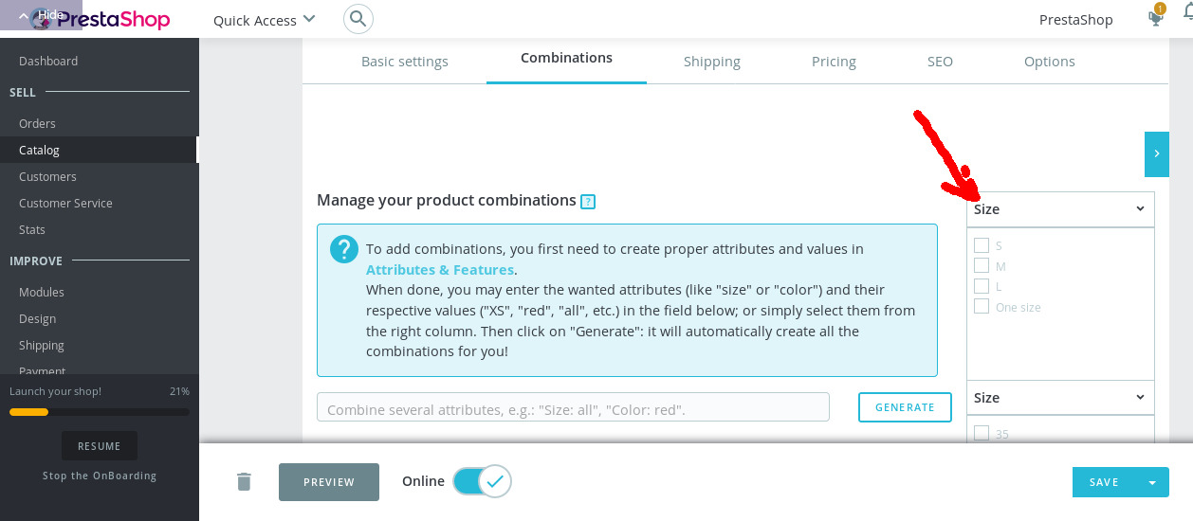Click the search magnifier icon

(x=358, y=19)
